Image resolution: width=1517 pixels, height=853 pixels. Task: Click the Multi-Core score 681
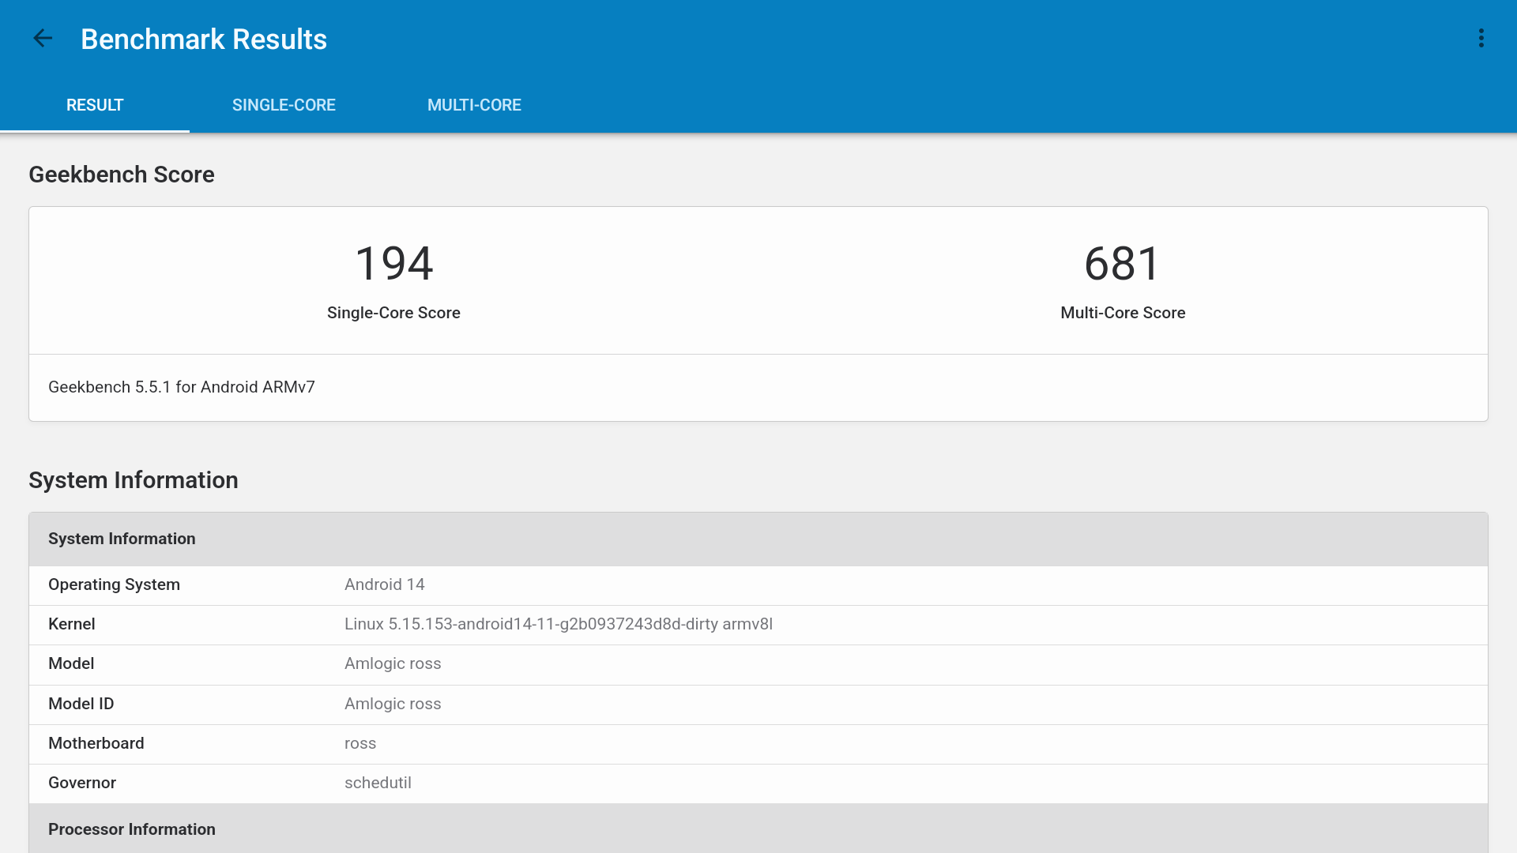coord(1122,263)
